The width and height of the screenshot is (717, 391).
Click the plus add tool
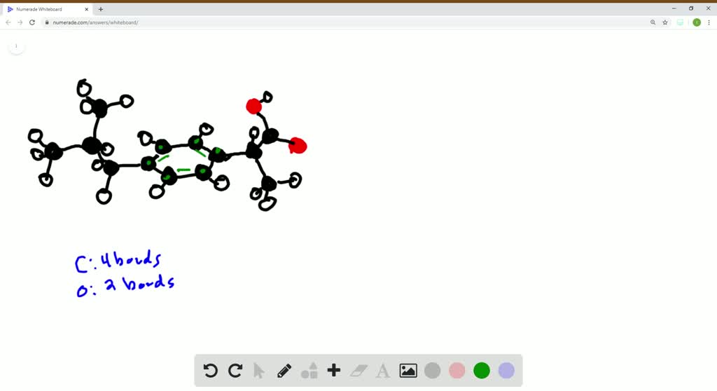(334, 370)
